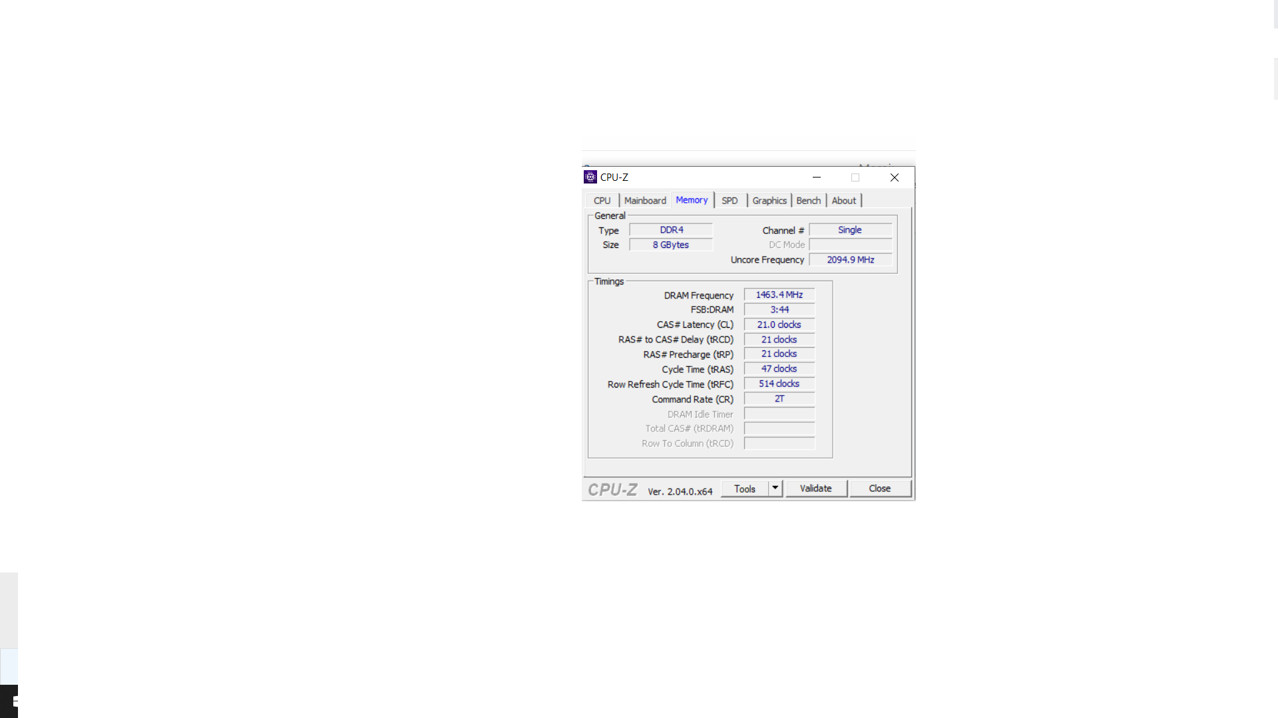Open the SPD tab
1278x718 pixels.
point(730,201)
